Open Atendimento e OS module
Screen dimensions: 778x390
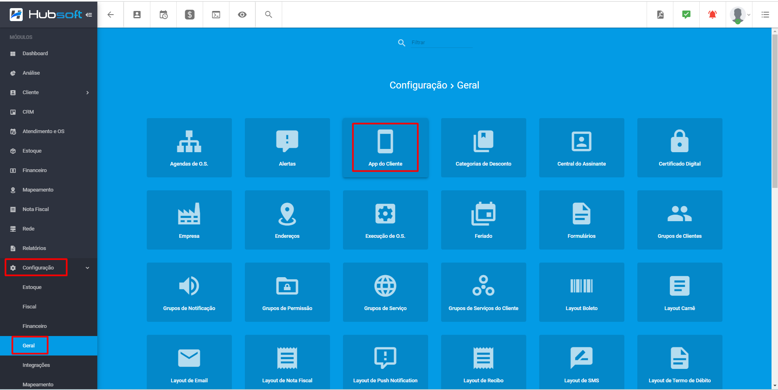pyautogui.click(x=49, y=131)
